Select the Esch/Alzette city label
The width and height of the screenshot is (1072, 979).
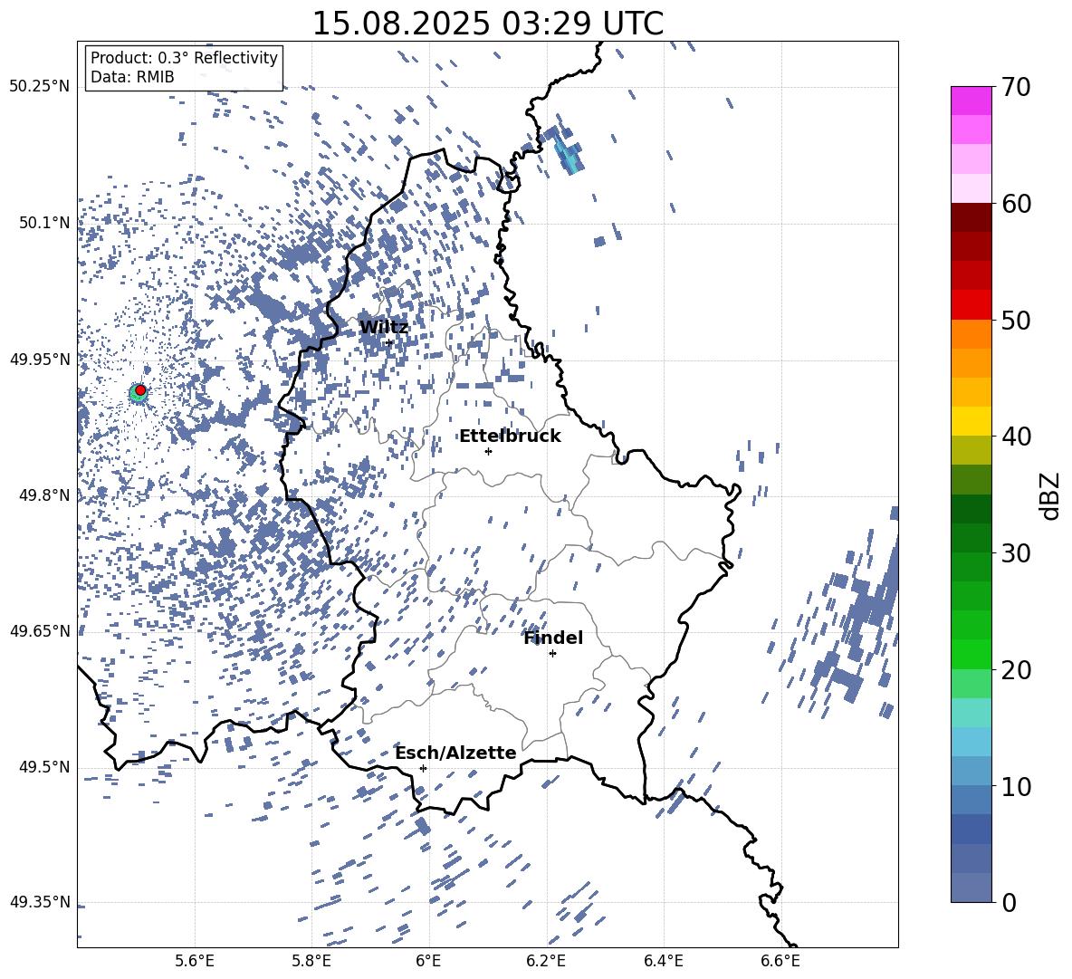456,753
